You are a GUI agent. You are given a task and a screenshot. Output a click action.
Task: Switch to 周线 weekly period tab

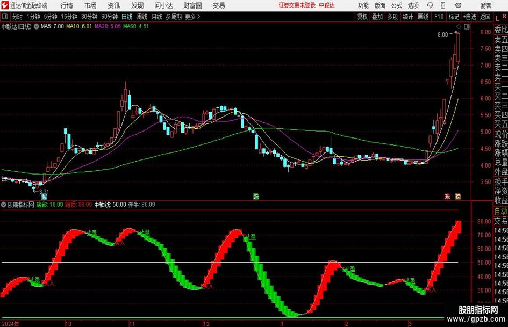tap(142, 17)
